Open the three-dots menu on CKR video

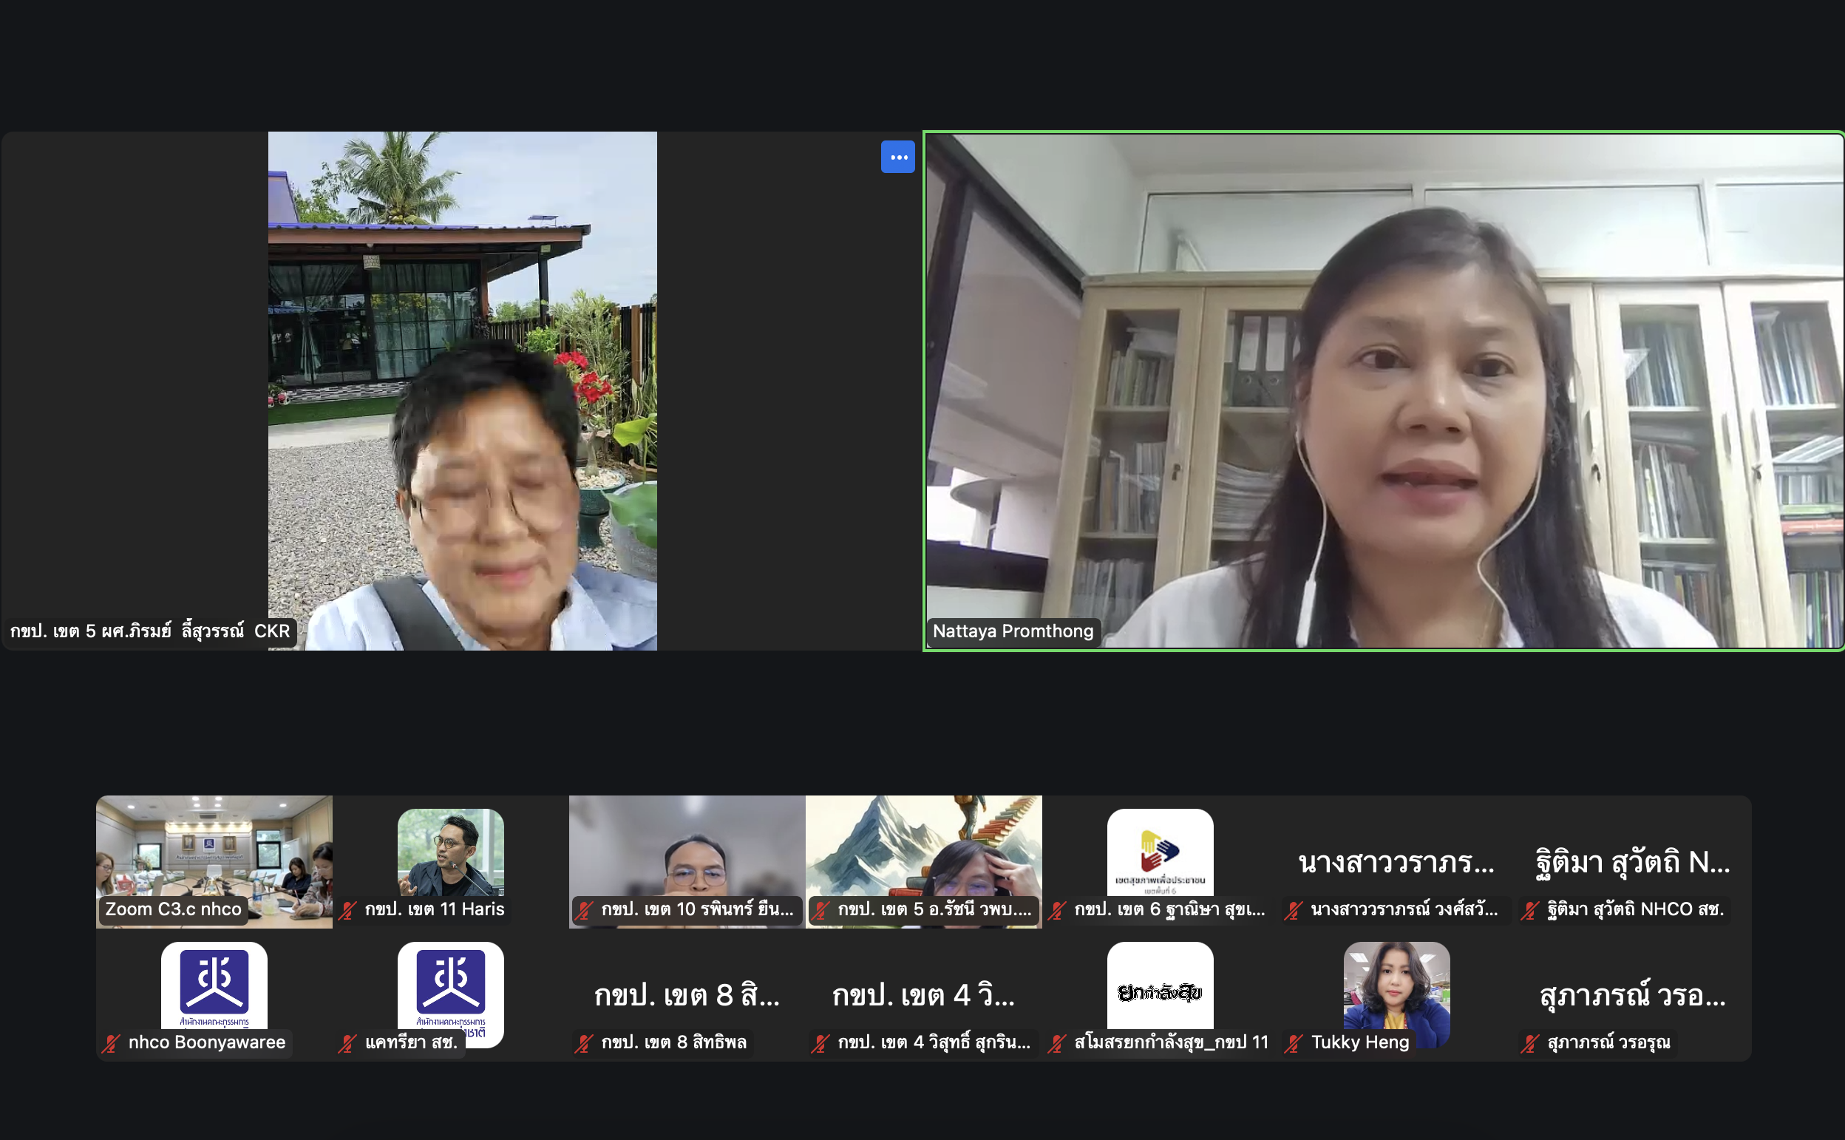click(897, 157)
